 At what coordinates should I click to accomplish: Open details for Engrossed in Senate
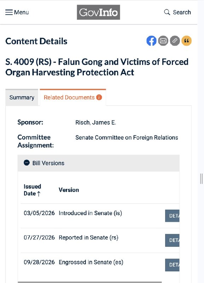click(172, 265)
